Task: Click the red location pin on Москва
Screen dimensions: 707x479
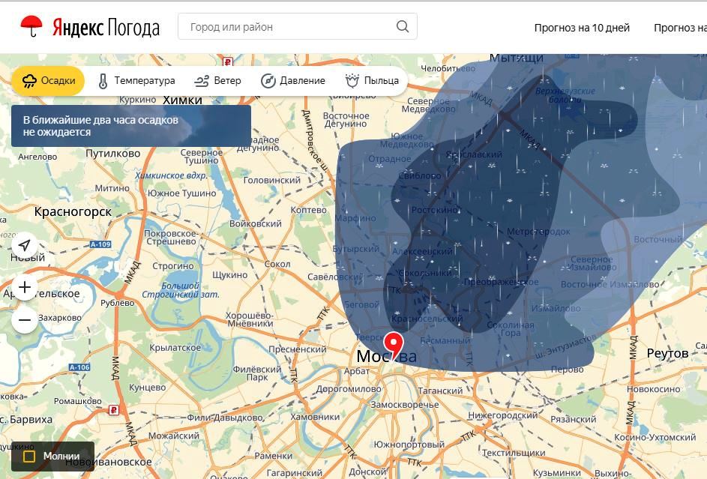Action: point(394,346)
